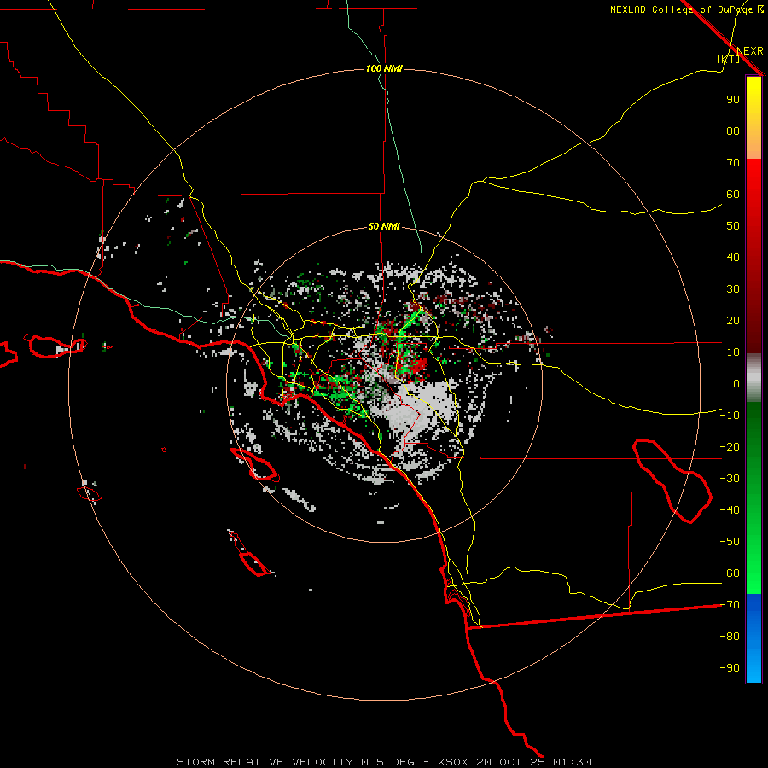Pick the gray segment at 0 knots
This screenshot has width=768, height=768.
pyautogui.click(x=753, y=378)
